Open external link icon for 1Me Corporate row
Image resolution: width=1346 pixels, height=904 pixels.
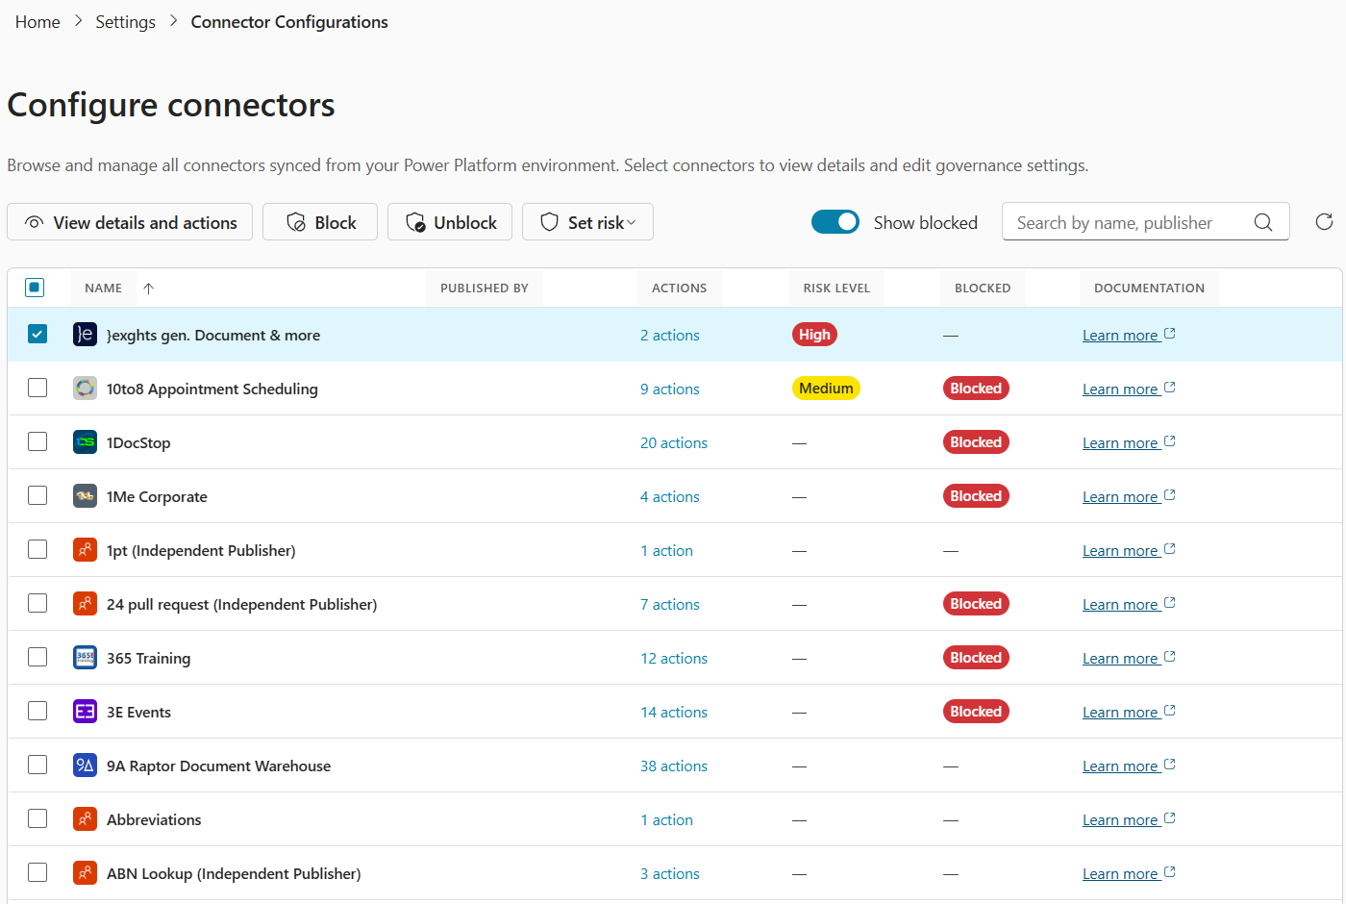(x=1170, y=495)
